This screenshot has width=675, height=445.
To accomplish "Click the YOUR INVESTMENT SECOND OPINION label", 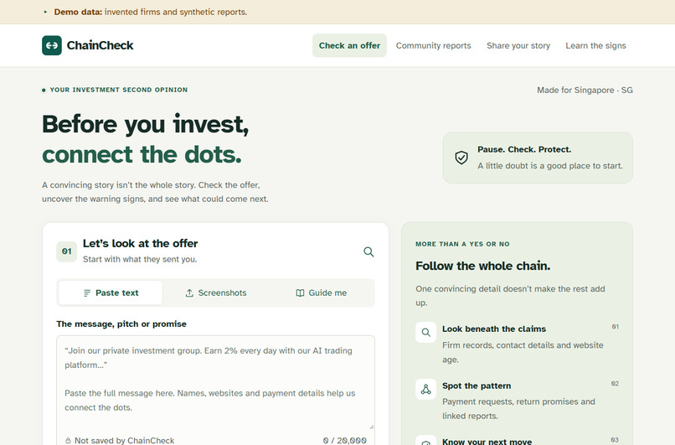I will point(118,90).
